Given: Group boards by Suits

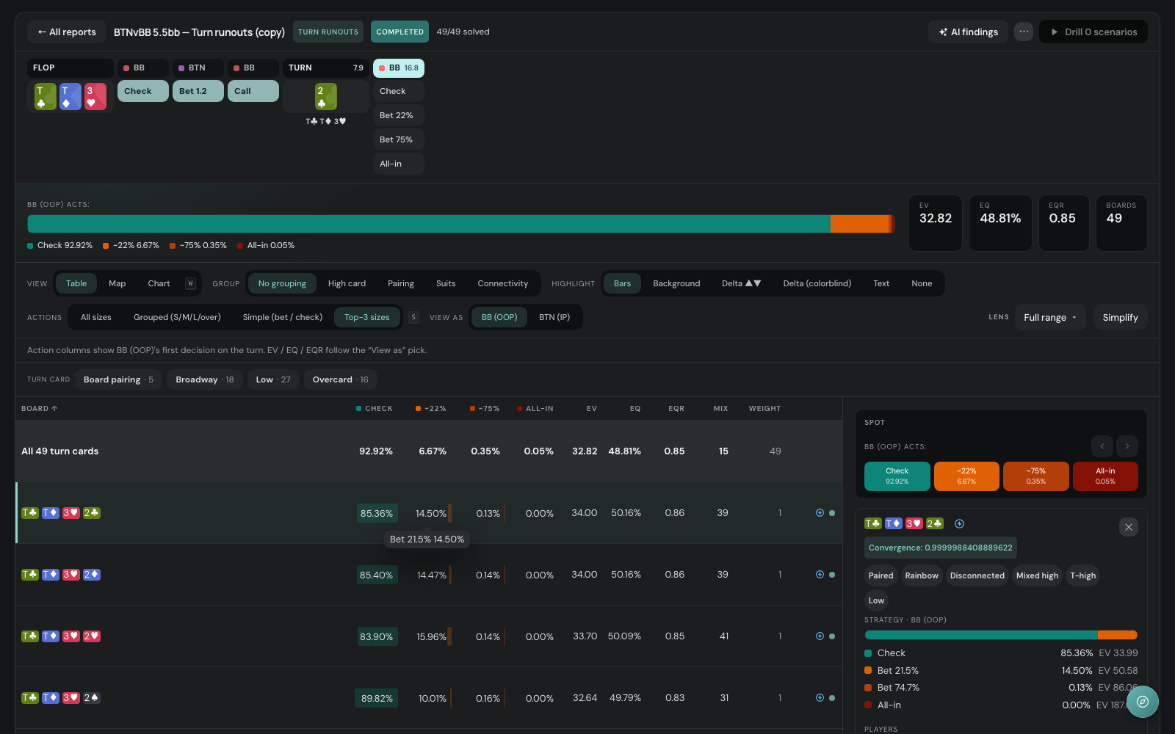Looking at the screenshot, I should pyautogui.click(x=446, y=283).
